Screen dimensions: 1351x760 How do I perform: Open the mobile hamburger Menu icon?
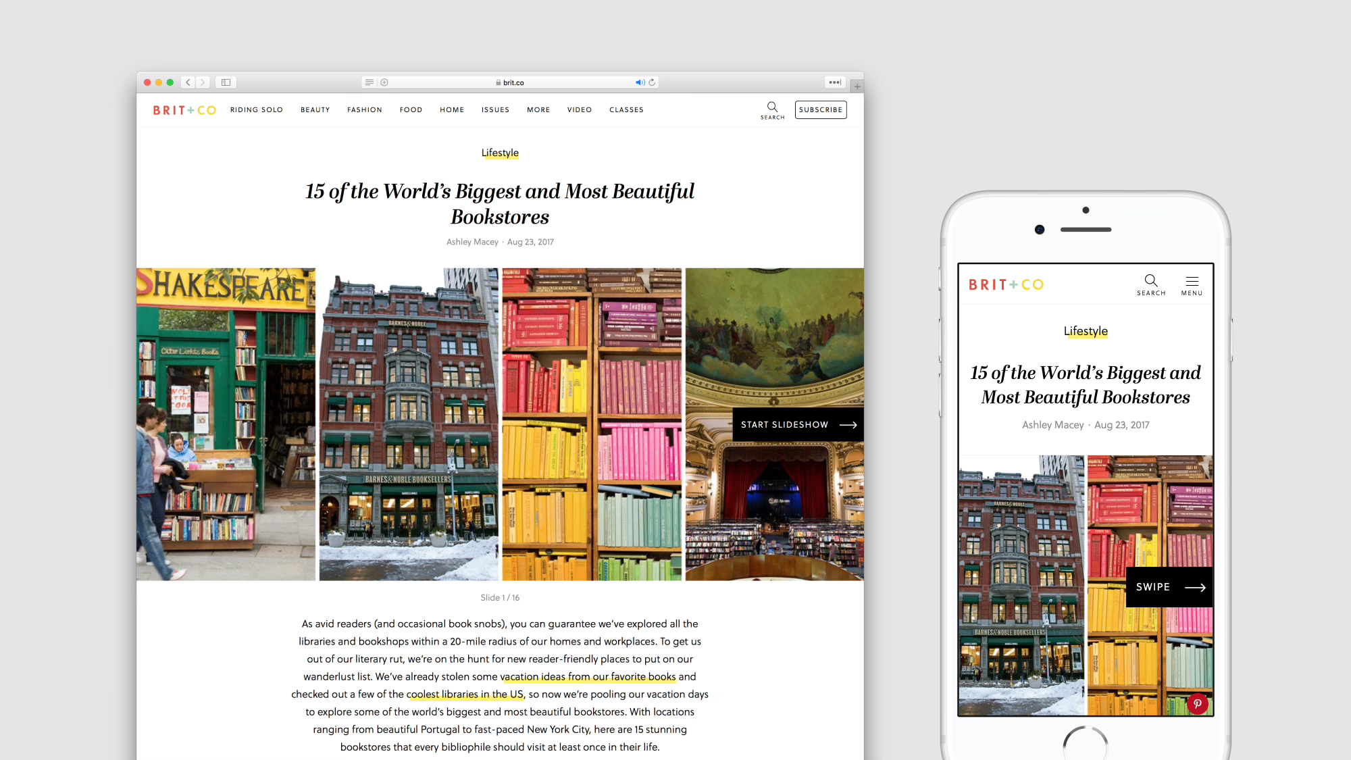(x=1192, y=282)
